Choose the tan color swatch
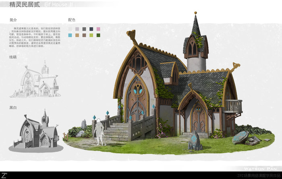282x179 pixels. click(77, 35)
